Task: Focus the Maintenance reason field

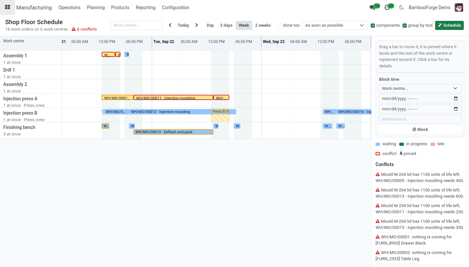Action: click(x=420, y=119)
